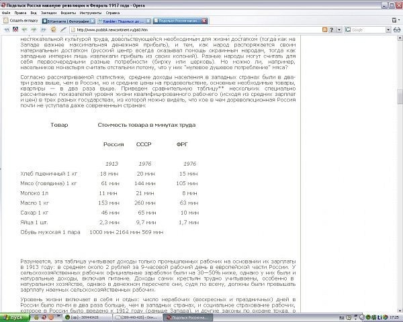This screenshot has height=322, width=403.
Task: Click the 'Россия' column header
Action: pyautogui.click(x=114, y=144)
